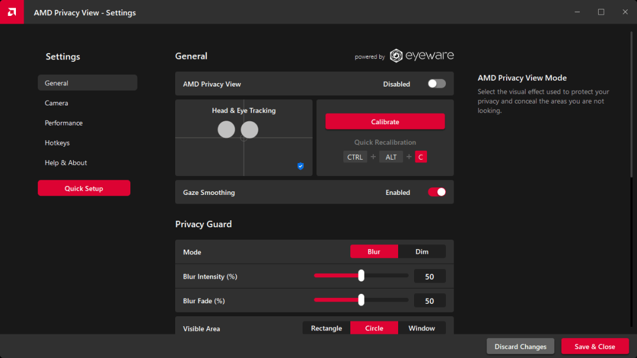Image resolution: width=637 pixels, height=358 pixels.
Task: Click the AMD logo in the title bar
Action: (12, 12)
